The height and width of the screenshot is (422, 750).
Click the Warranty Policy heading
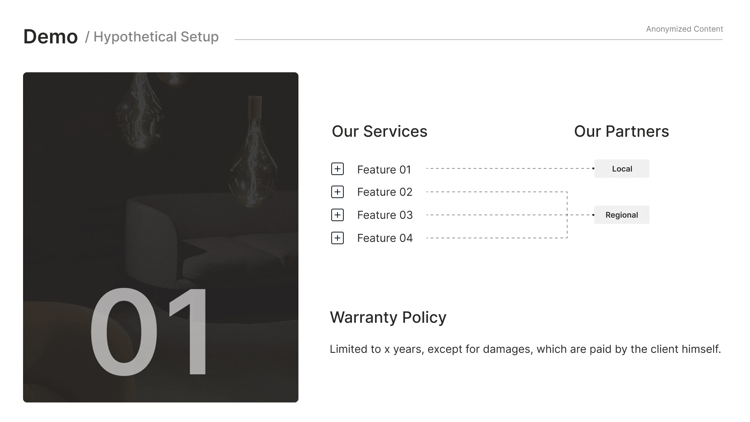[388, 317]
